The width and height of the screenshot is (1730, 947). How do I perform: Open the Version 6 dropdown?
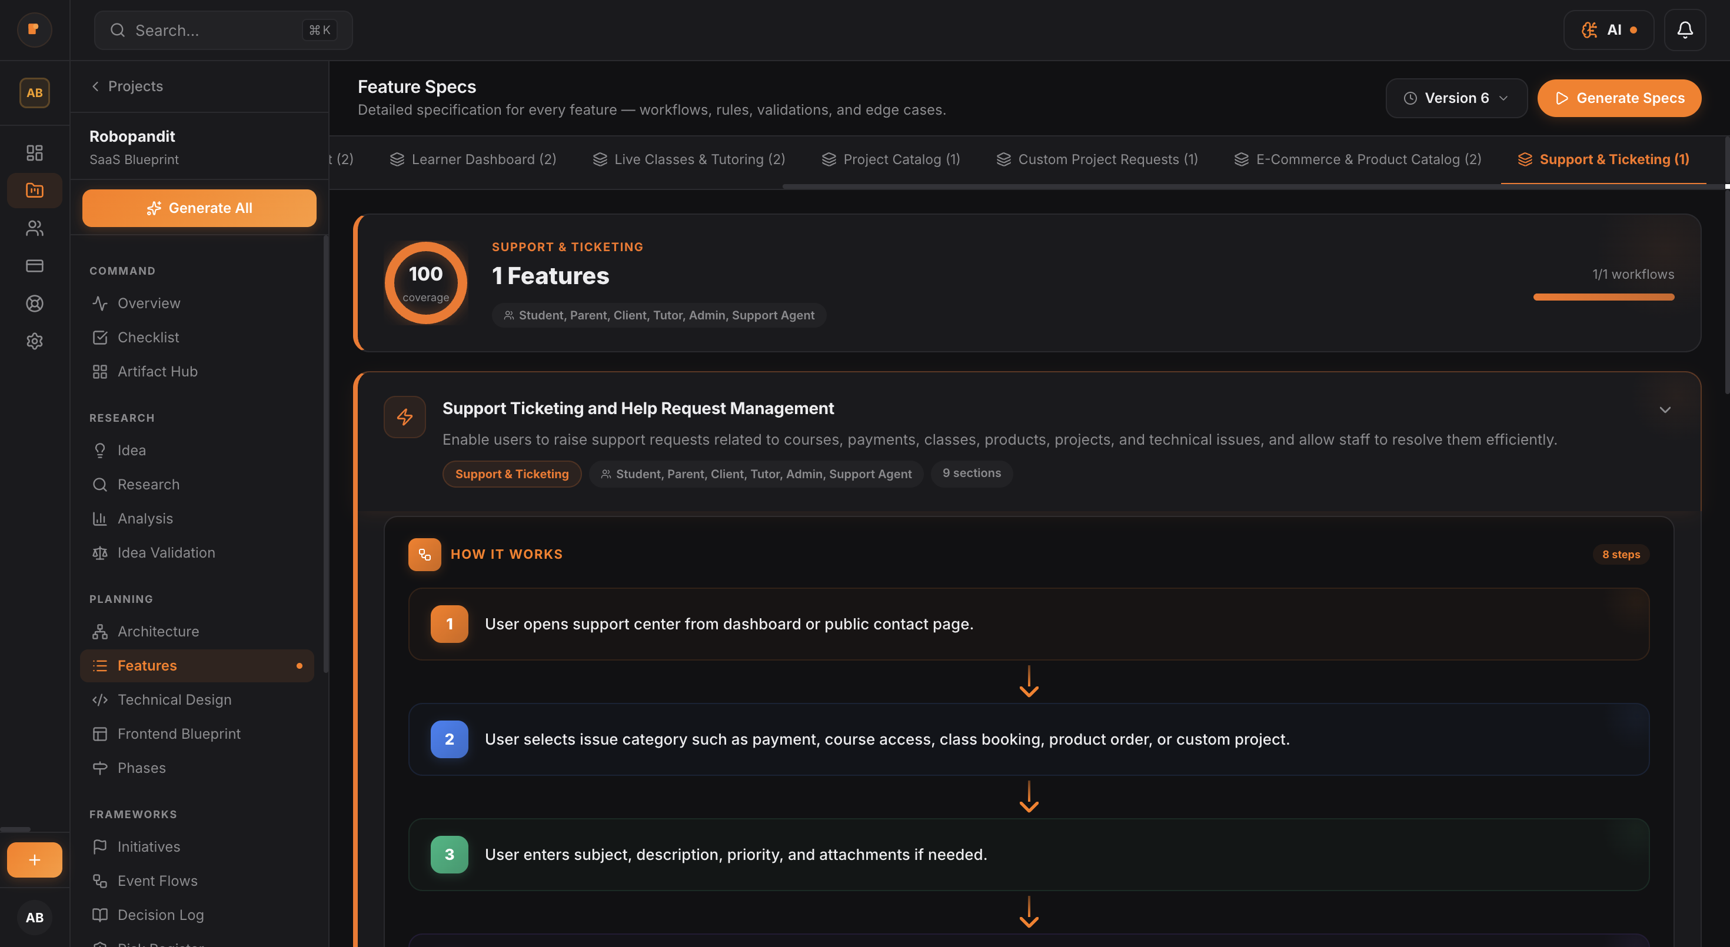pyautogui.click(x=1456, y=98)
